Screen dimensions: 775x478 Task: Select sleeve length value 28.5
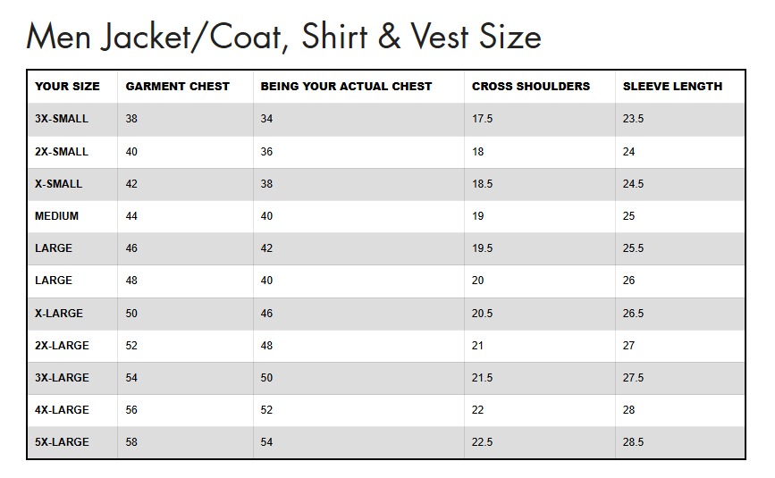coord(633,442)
